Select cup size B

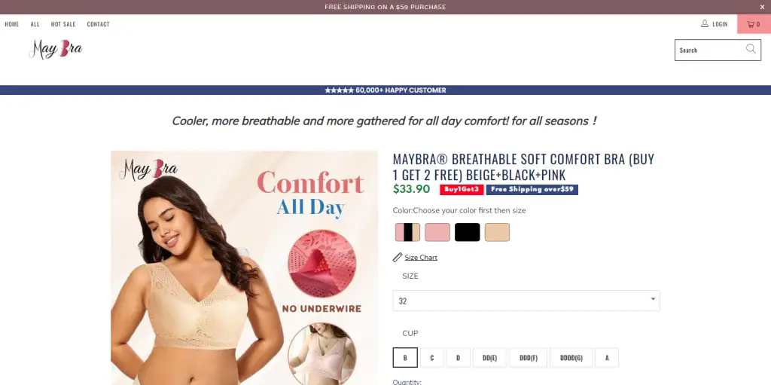[405, 358]
